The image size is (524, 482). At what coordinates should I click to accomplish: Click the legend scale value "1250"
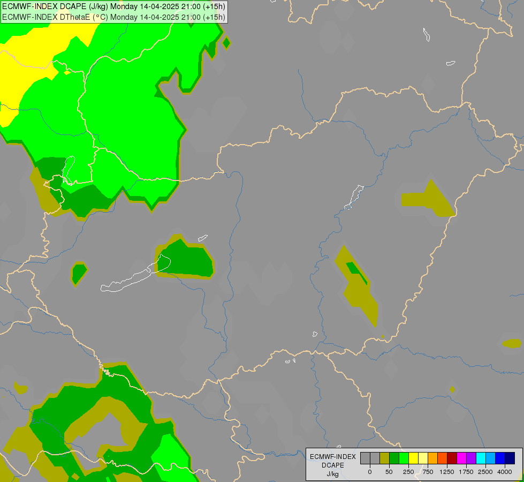(447, 472)
